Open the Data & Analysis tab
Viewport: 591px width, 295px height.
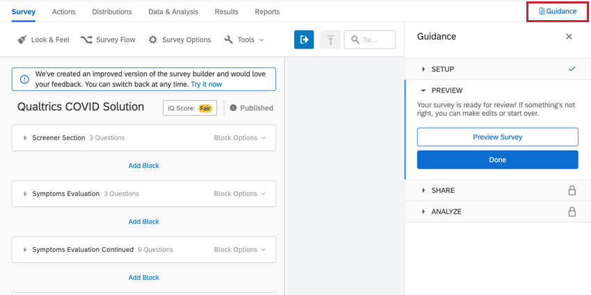click(x=173, y=12)
